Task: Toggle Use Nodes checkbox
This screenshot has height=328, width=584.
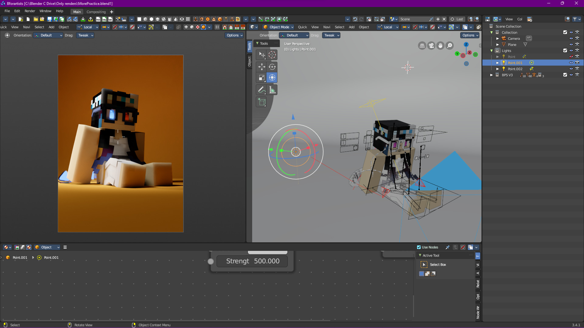Action: [x=419, y=247]
